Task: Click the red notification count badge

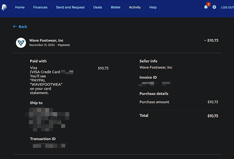Action: [x=208, y=4]
